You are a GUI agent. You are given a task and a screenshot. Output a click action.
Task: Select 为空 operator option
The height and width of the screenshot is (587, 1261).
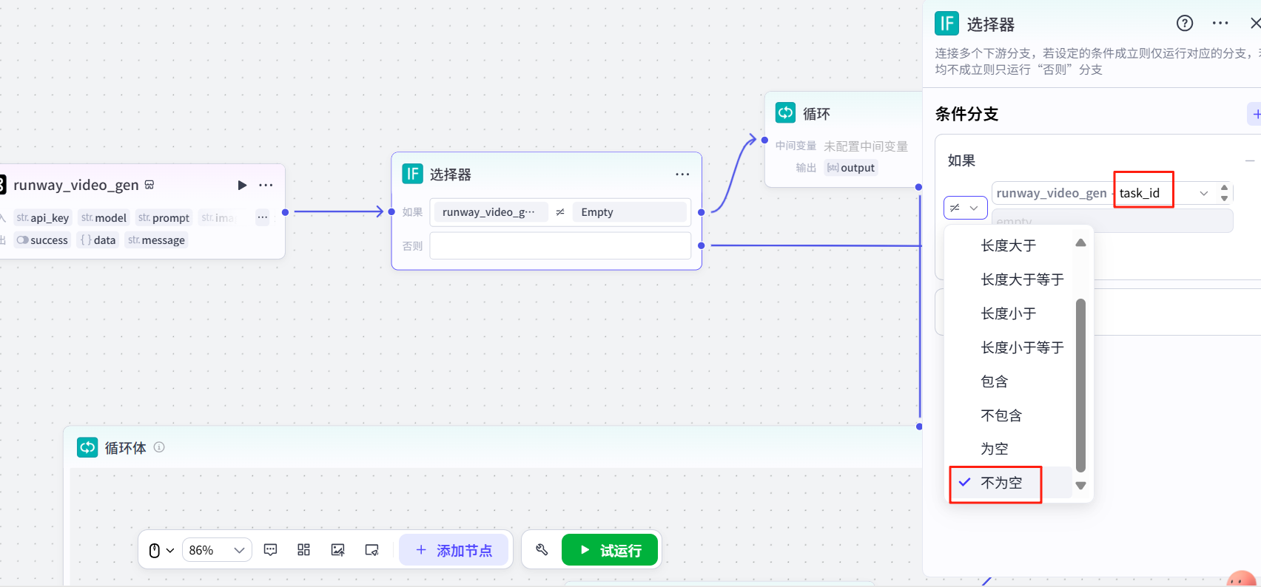pyautogui.click(x=1009, y=449)
